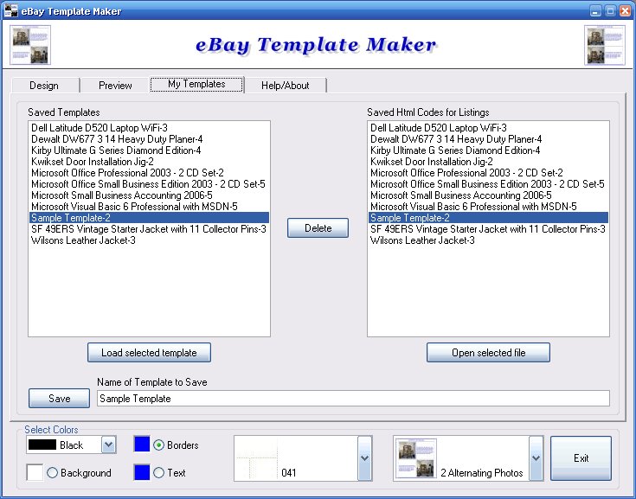This screenshot has height=499, width=636.
Task: Click the Delete button
Action: pyautogui.click(x=318, y=227)
